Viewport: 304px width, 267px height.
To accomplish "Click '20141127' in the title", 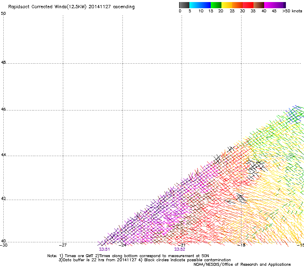I will tap(100, 7).
